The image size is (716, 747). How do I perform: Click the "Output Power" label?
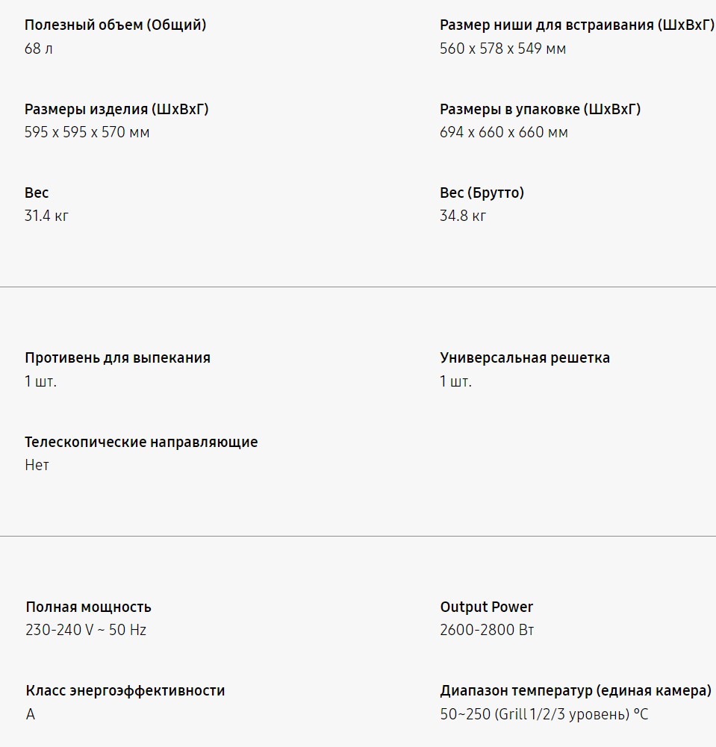(486, 607)
